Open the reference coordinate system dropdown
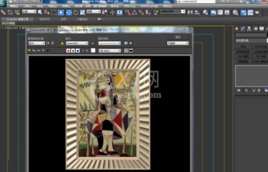This screenshot has width=268, height=172. 93,11
